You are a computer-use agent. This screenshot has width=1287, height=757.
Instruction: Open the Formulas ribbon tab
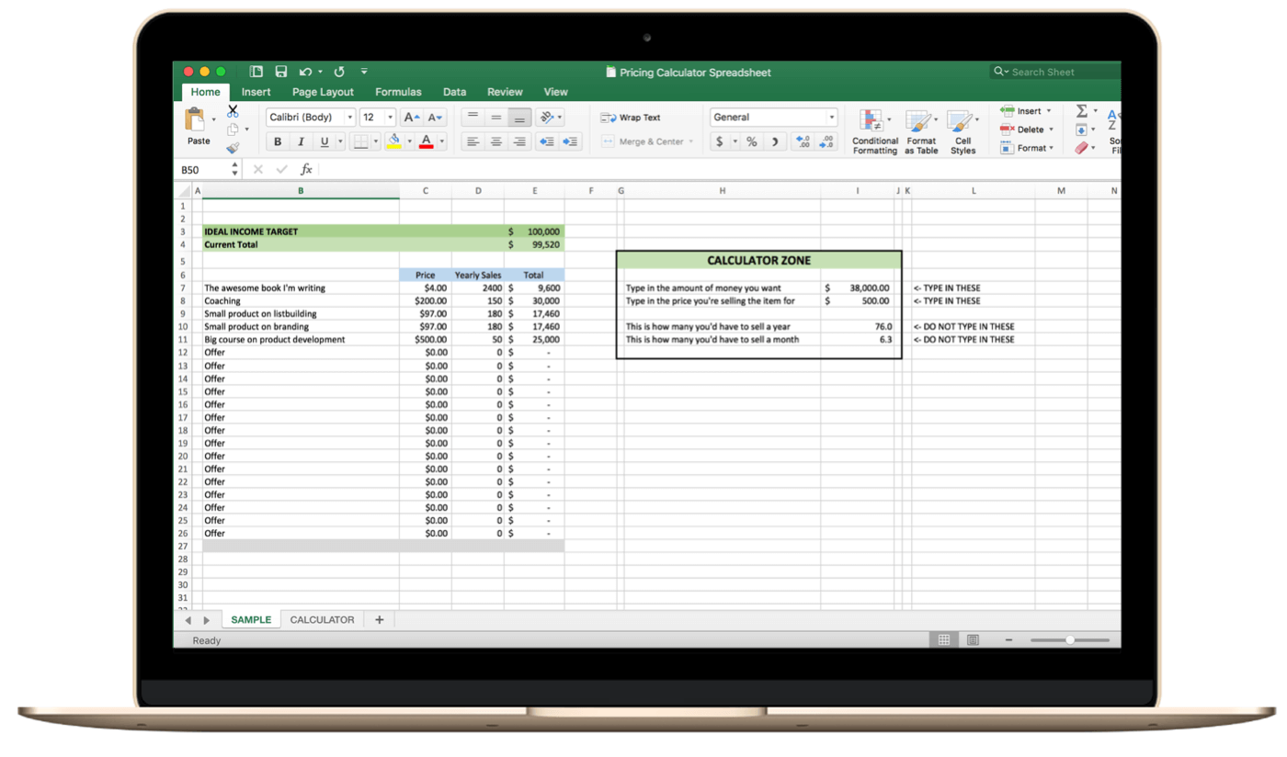point(398,92)
